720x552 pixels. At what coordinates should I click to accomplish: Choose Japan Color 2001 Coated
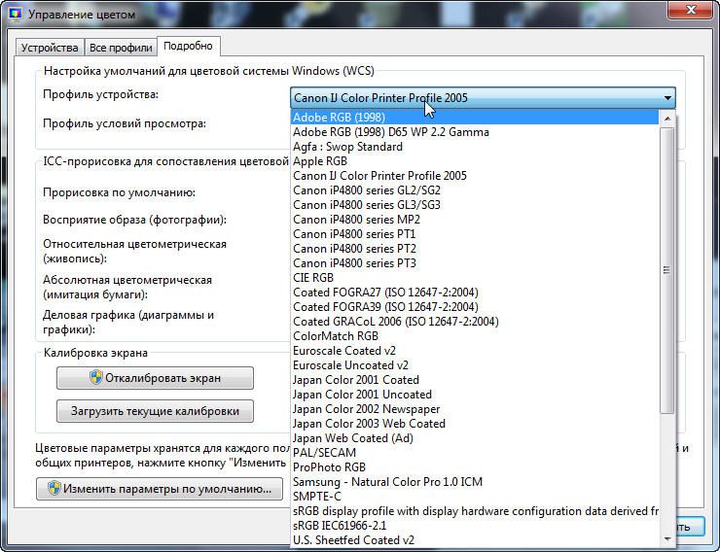coord(475,380)
